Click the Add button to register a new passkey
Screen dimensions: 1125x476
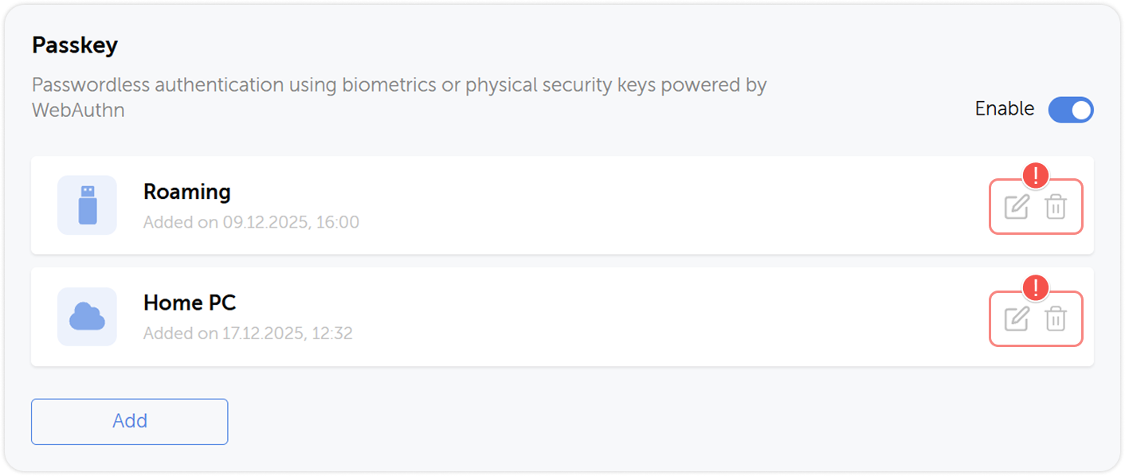click(129, 421)
